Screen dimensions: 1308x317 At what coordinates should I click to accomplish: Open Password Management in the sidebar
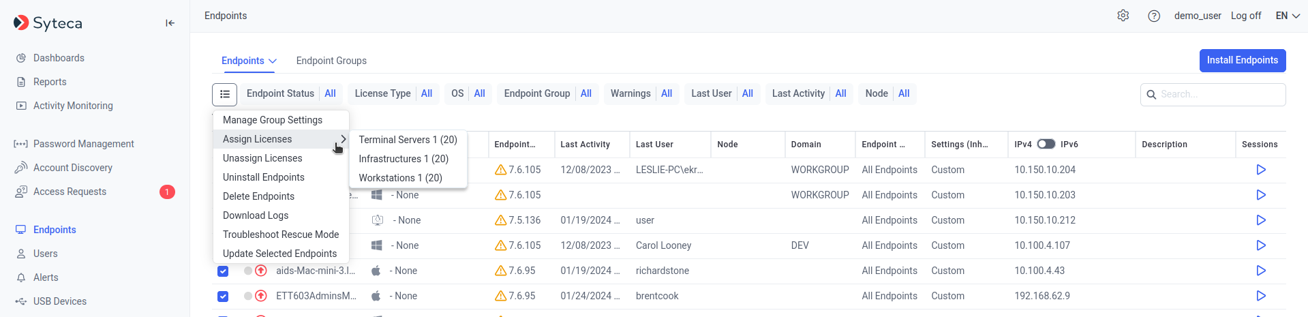pyautogui.click(x=83, y=144)
